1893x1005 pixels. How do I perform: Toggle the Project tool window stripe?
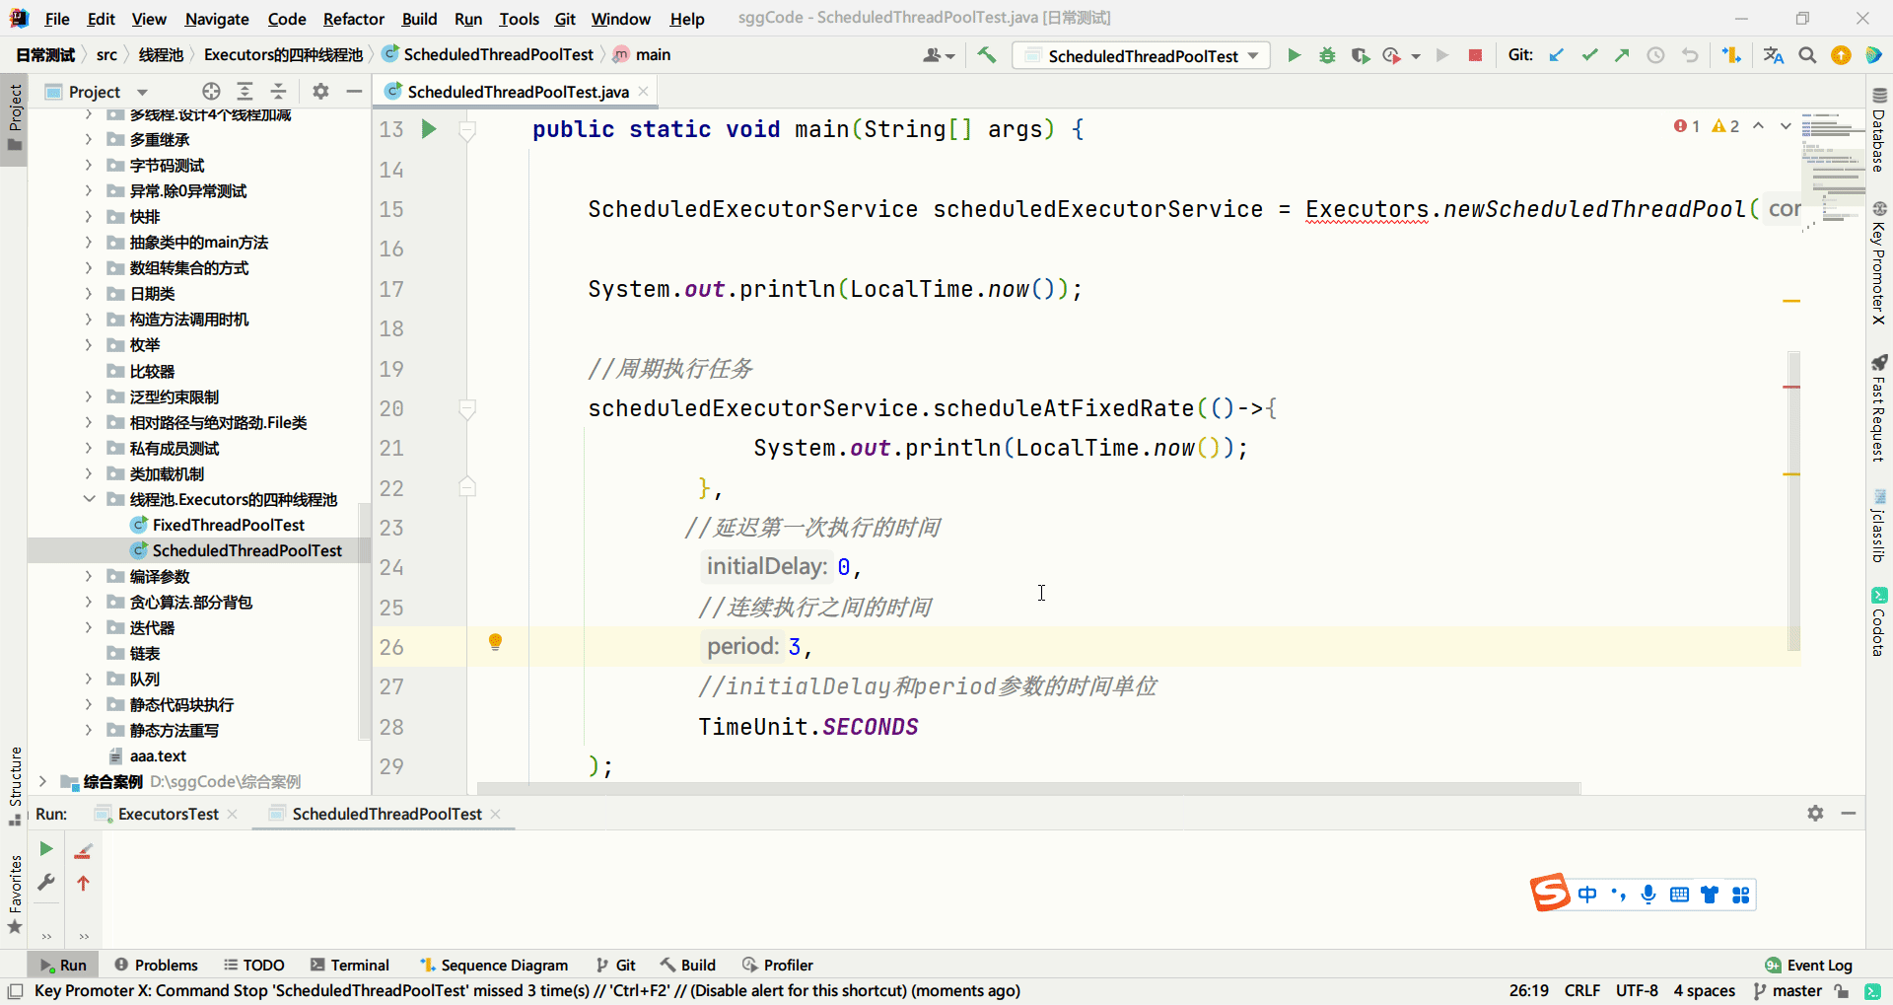point(15,118)
